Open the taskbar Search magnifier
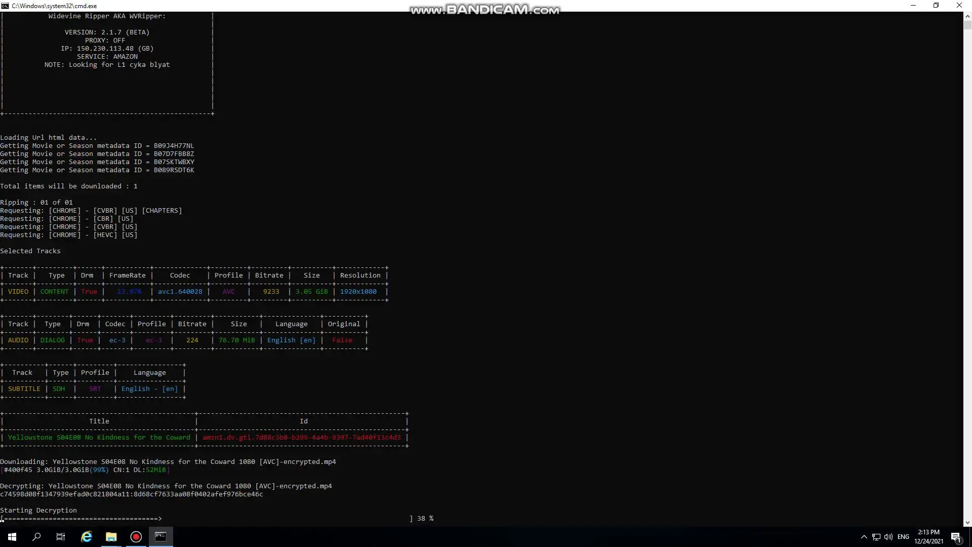Viewport: 972px width, 547px height. point(36,537)
